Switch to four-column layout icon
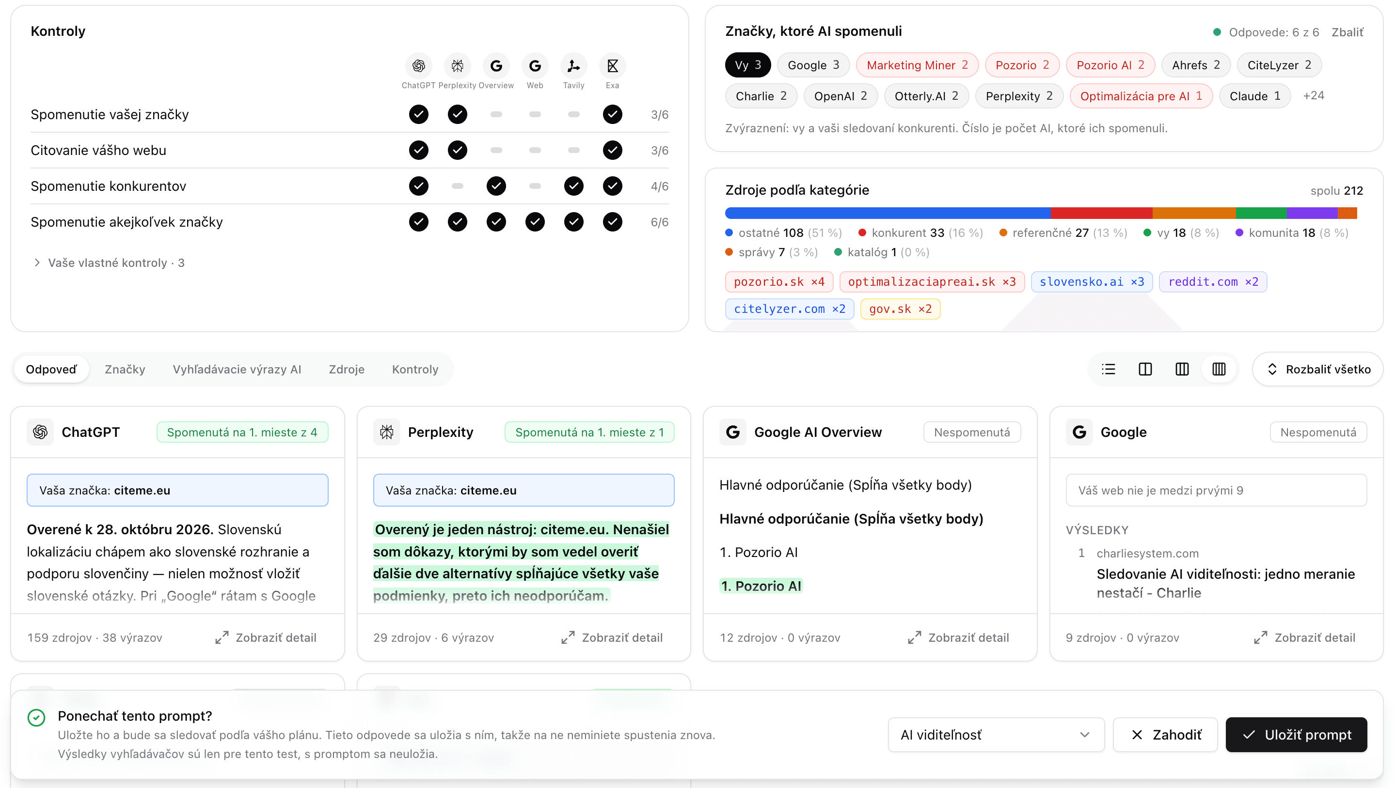 [1219, 370]
